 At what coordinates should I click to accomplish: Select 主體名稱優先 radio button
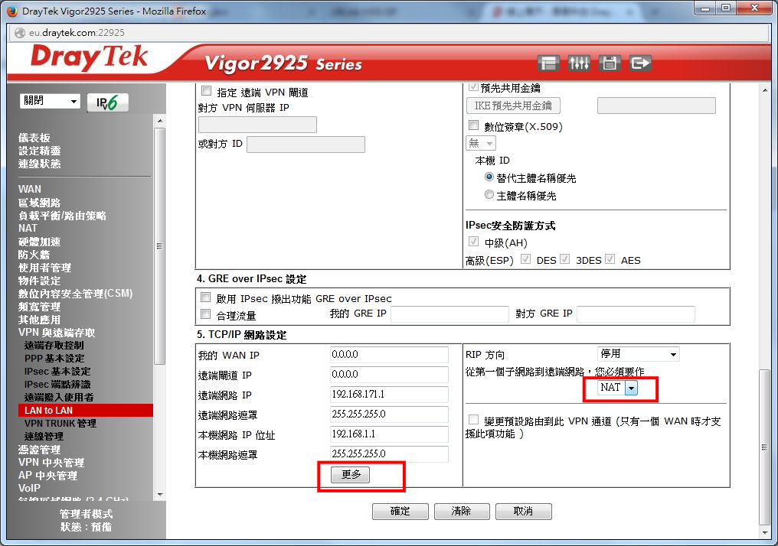click(x=489, y=195)
